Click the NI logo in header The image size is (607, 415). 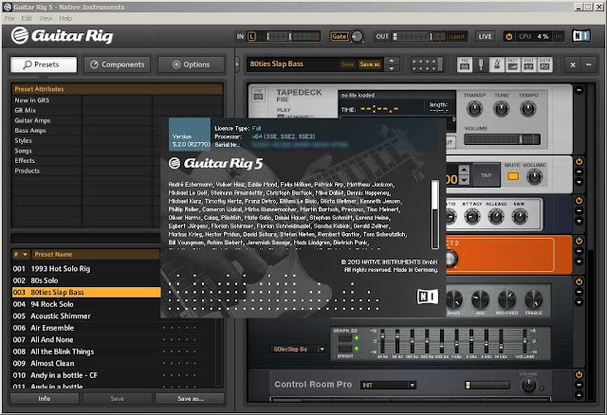(581, 36)
